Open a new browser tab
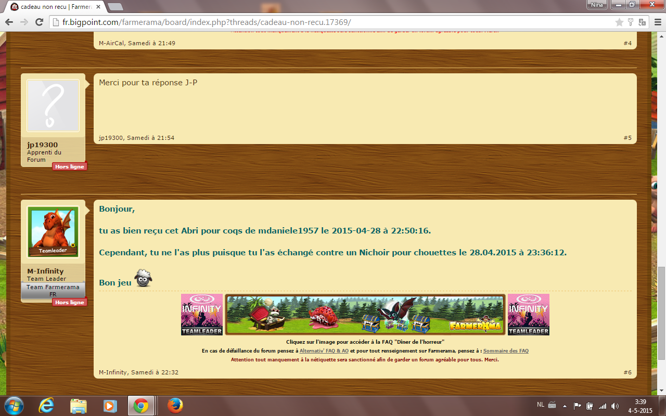This screenshot has height=416, width=666. click(115, 7)
